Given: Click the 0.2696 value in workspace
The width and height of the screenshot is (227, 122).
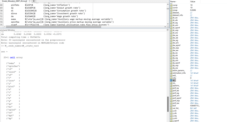Looking at the screenshot, I should [x=193, y=10].
